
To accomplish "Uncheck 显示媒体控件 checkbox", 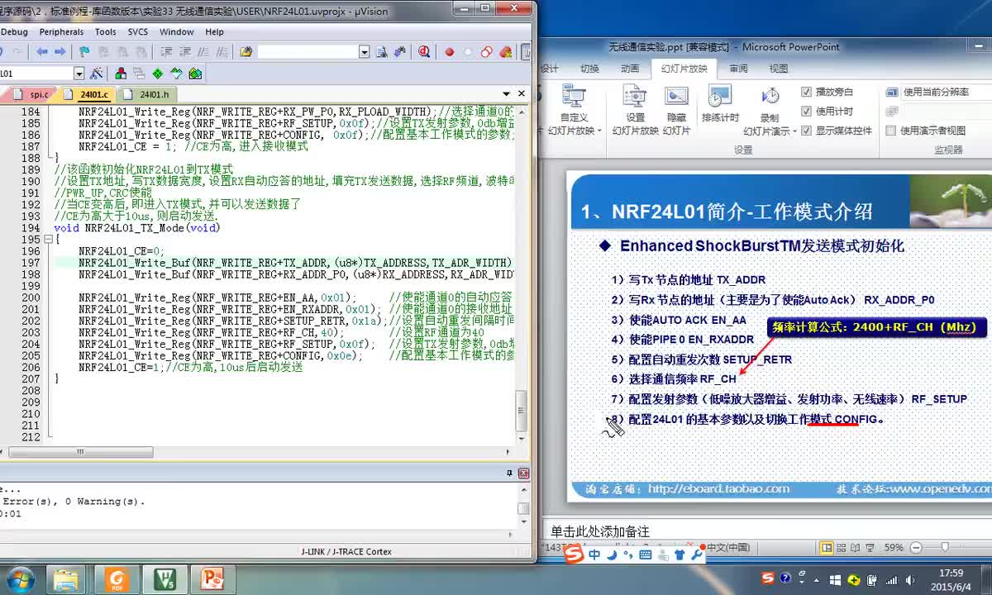I will [806, 130].
